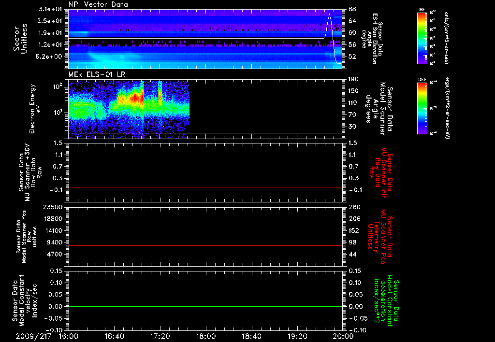
Task: Click the 1.9e+01 sector tick label
Action: pos(50,33)
